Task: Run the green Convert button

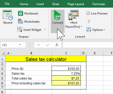Action: [58, 21]
